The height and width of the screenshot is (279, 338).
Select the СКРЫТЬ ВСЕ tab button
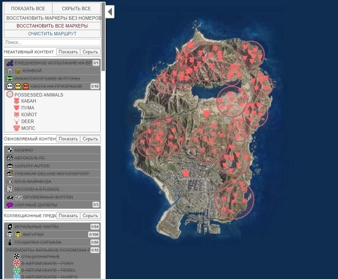(76, 8)
